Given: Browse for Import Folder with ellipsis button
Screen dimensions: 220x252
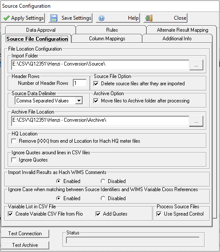Looking at the screenshot, I should [x=196, y=65].
